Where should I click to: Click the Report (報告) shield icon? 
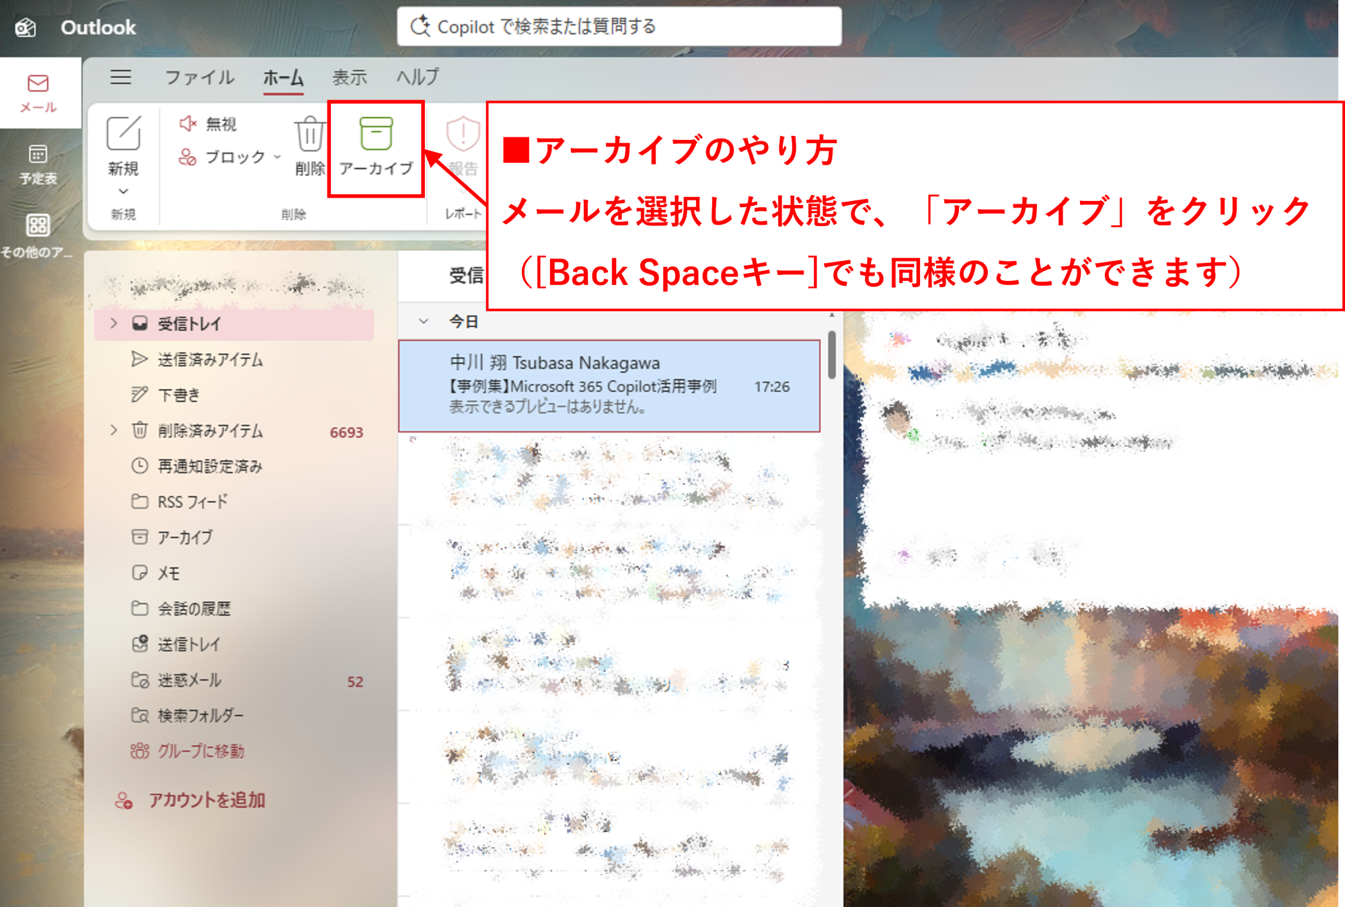tap(463, 134)
